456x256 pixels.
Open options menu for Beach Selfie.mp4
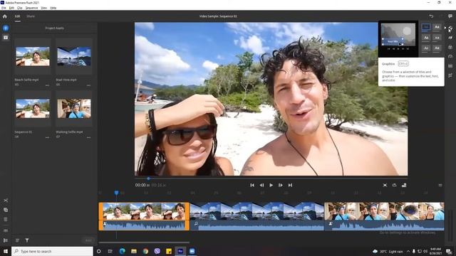[x=47, y=85]
